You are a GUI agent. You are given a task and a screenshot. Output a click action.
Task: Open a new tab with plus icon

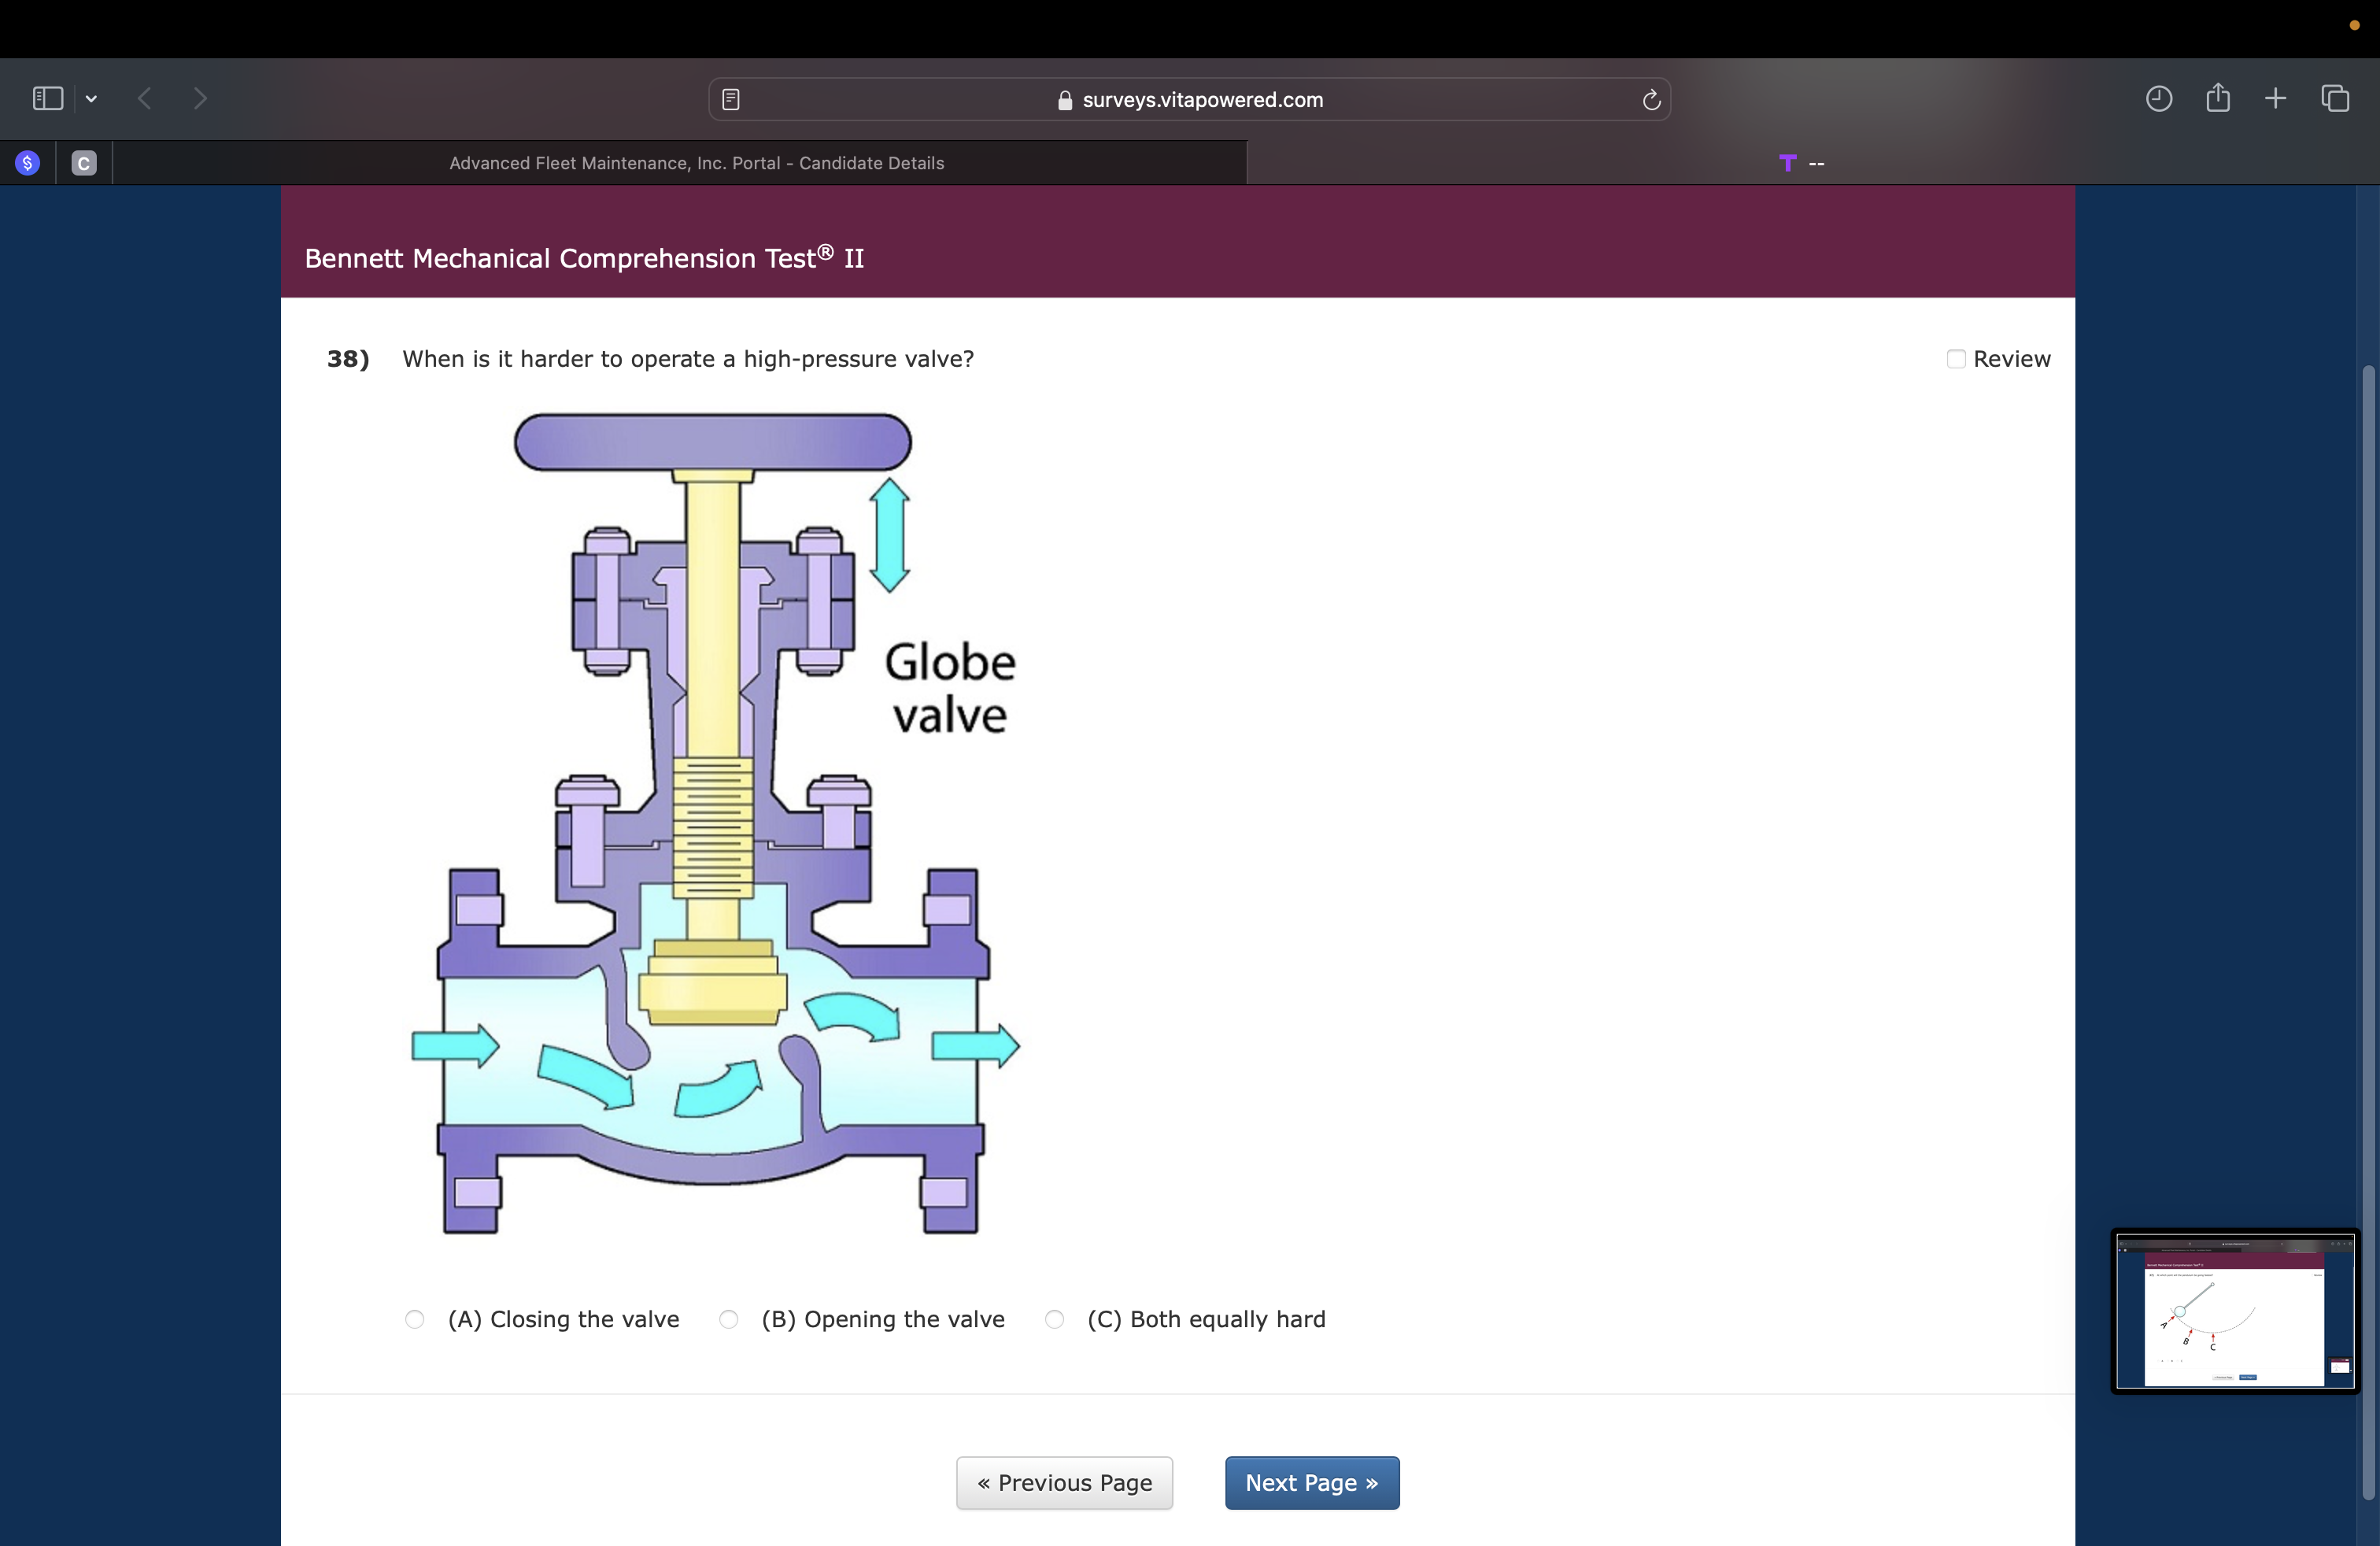[2275, 98]
